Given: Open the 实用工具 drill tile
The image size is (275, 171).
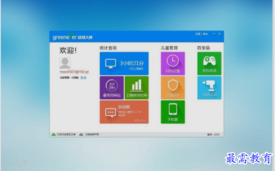Looking at the screenshot, I should (209, 88).
